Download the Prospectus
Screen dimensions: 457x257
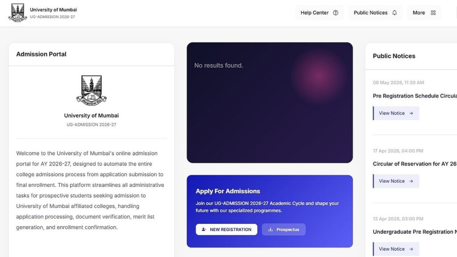click(x=283, y=230)
